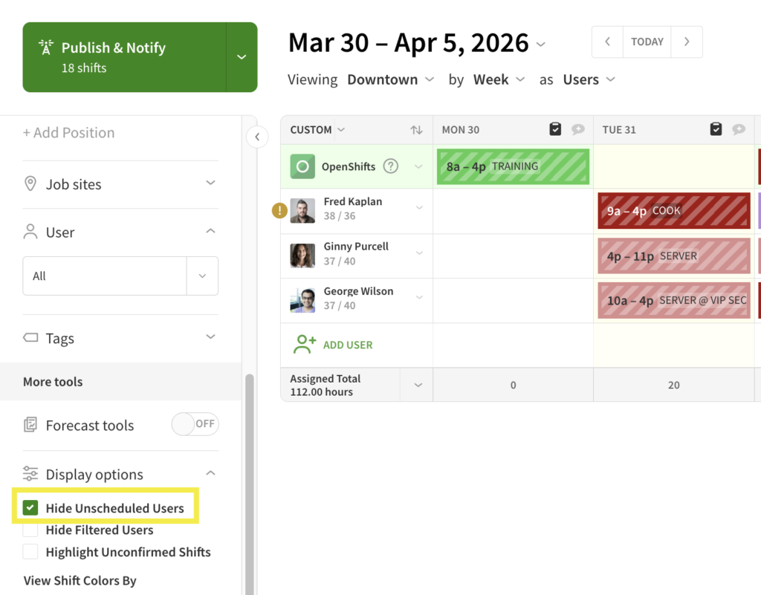This screenshot has height=595, width=761.
Task: Open the Publish & Notify dropdown arrow
Action: click(242, 57)
